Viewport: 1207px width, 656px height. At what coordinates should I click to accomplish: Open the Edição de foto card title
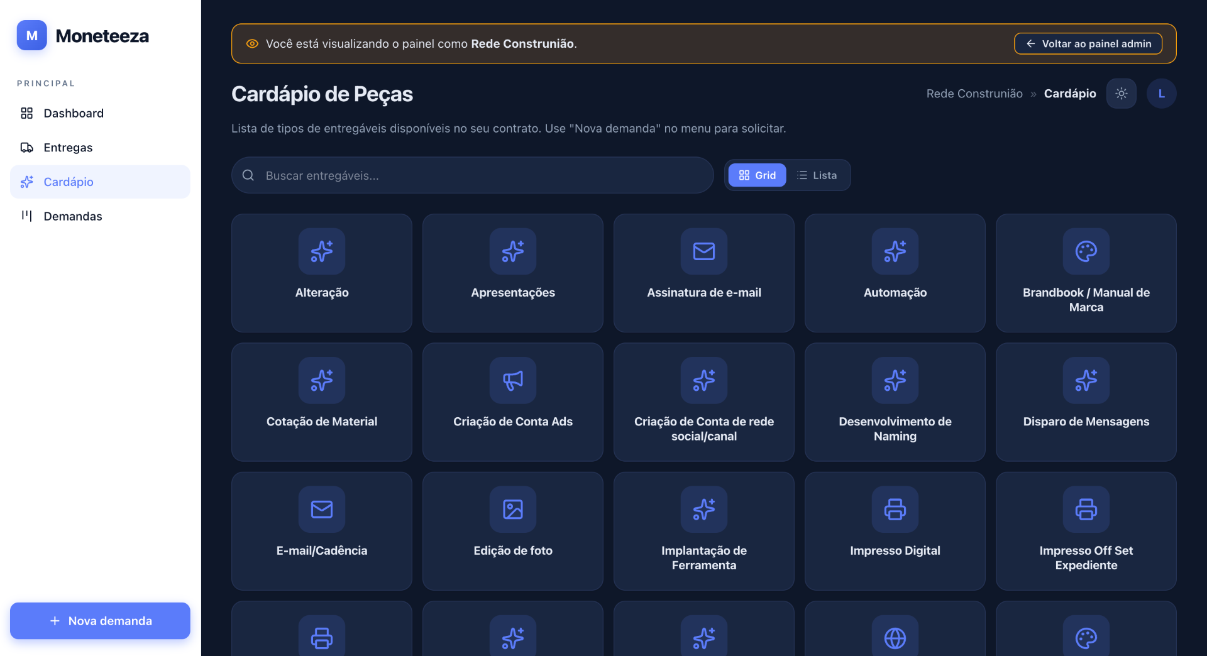513,550
